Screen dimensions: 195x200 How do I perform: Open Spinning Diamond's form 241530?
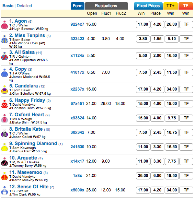[77, 147]
